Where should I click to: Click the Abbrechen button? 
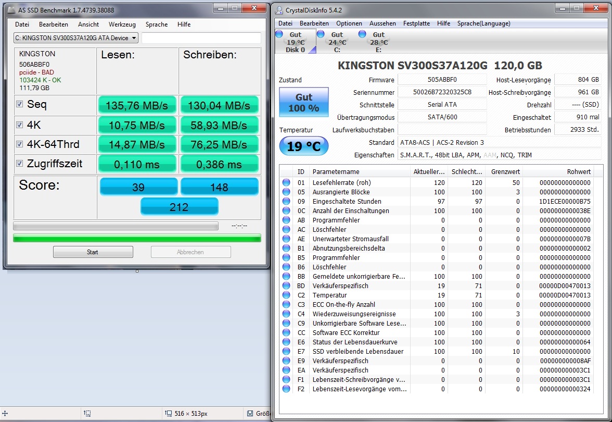coord(190,252)
